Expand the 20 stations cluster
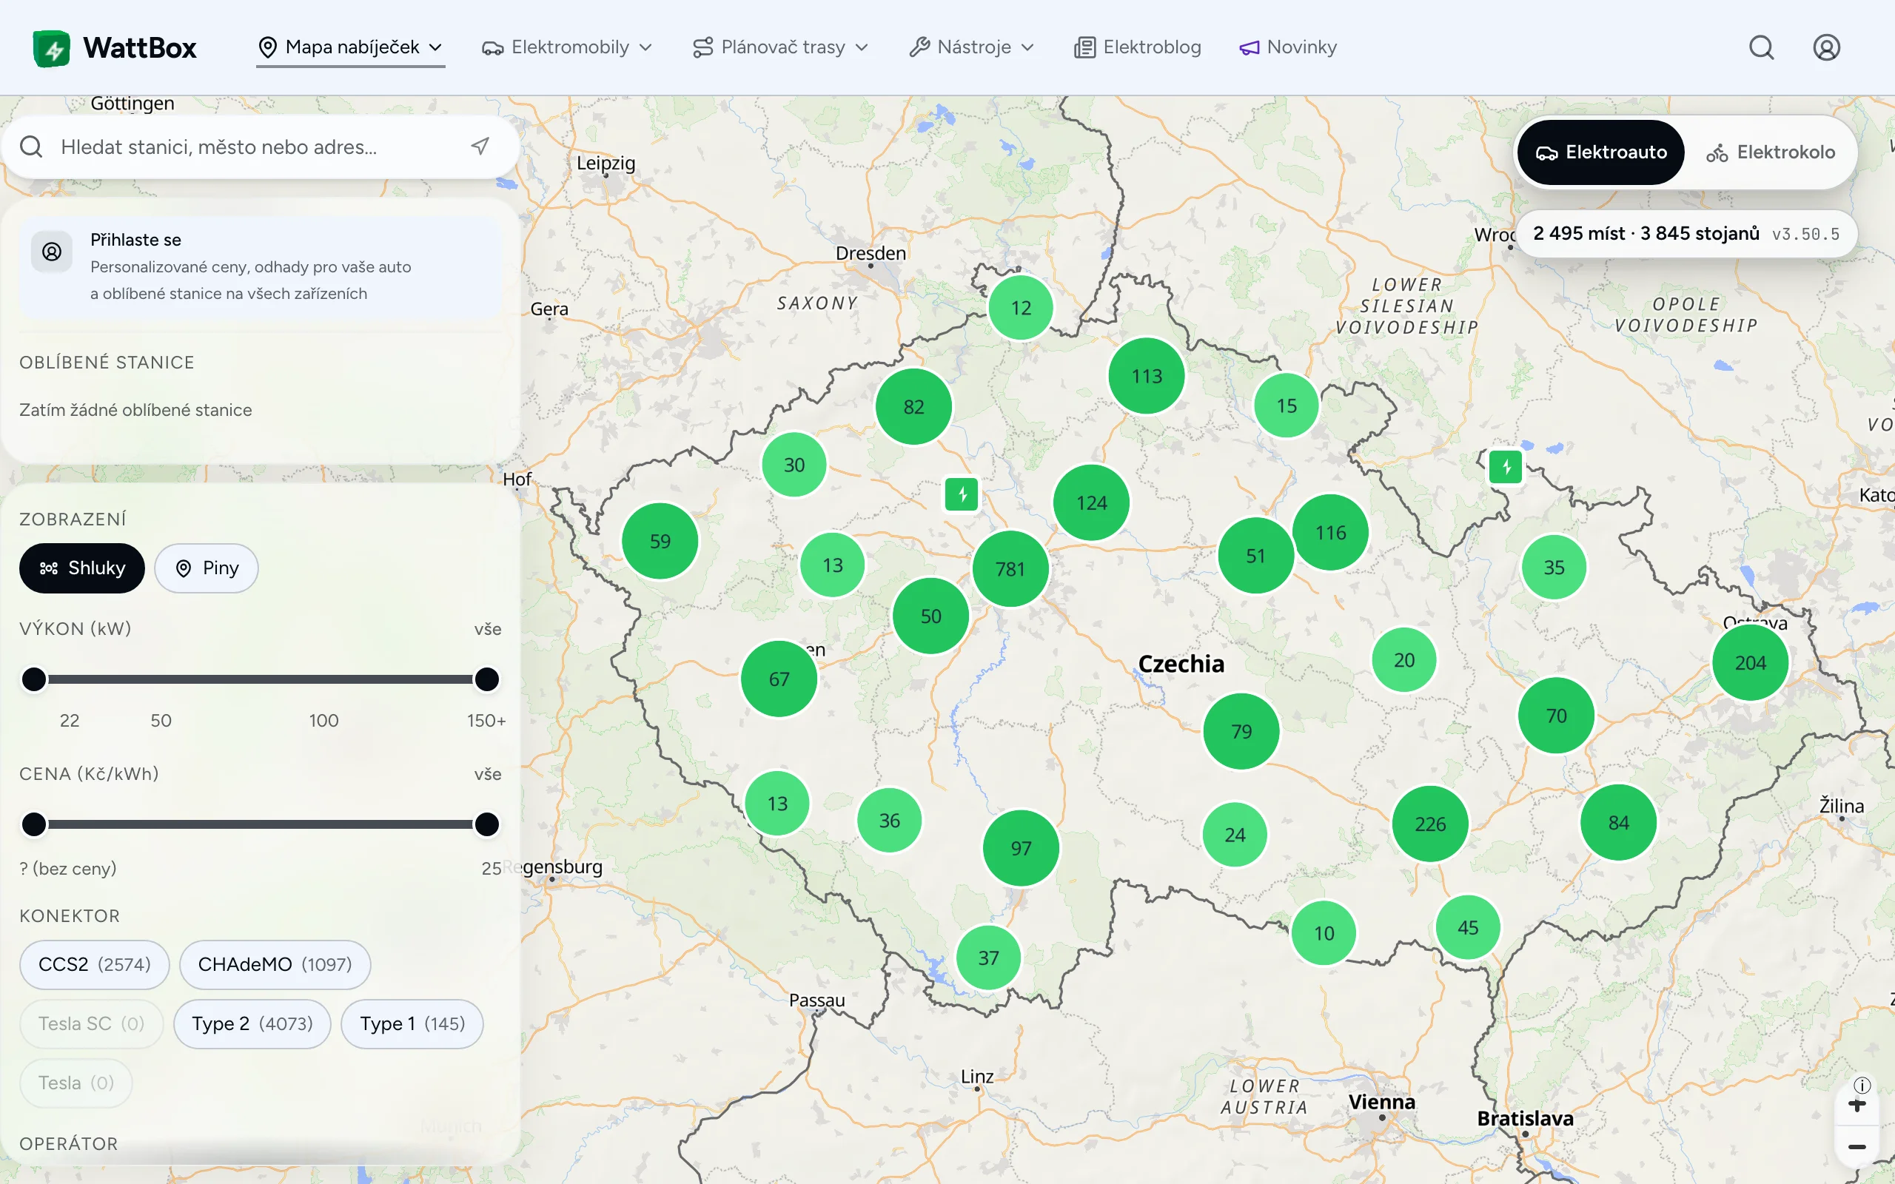 pyautogui.click(x=1404, y=660)
